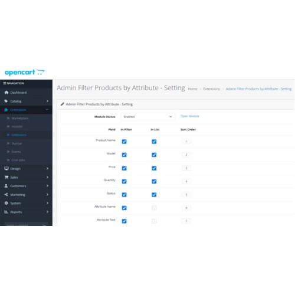Screen dimensions: 295x295
Task: Click the Customers person icon
Action: (6, 186)
